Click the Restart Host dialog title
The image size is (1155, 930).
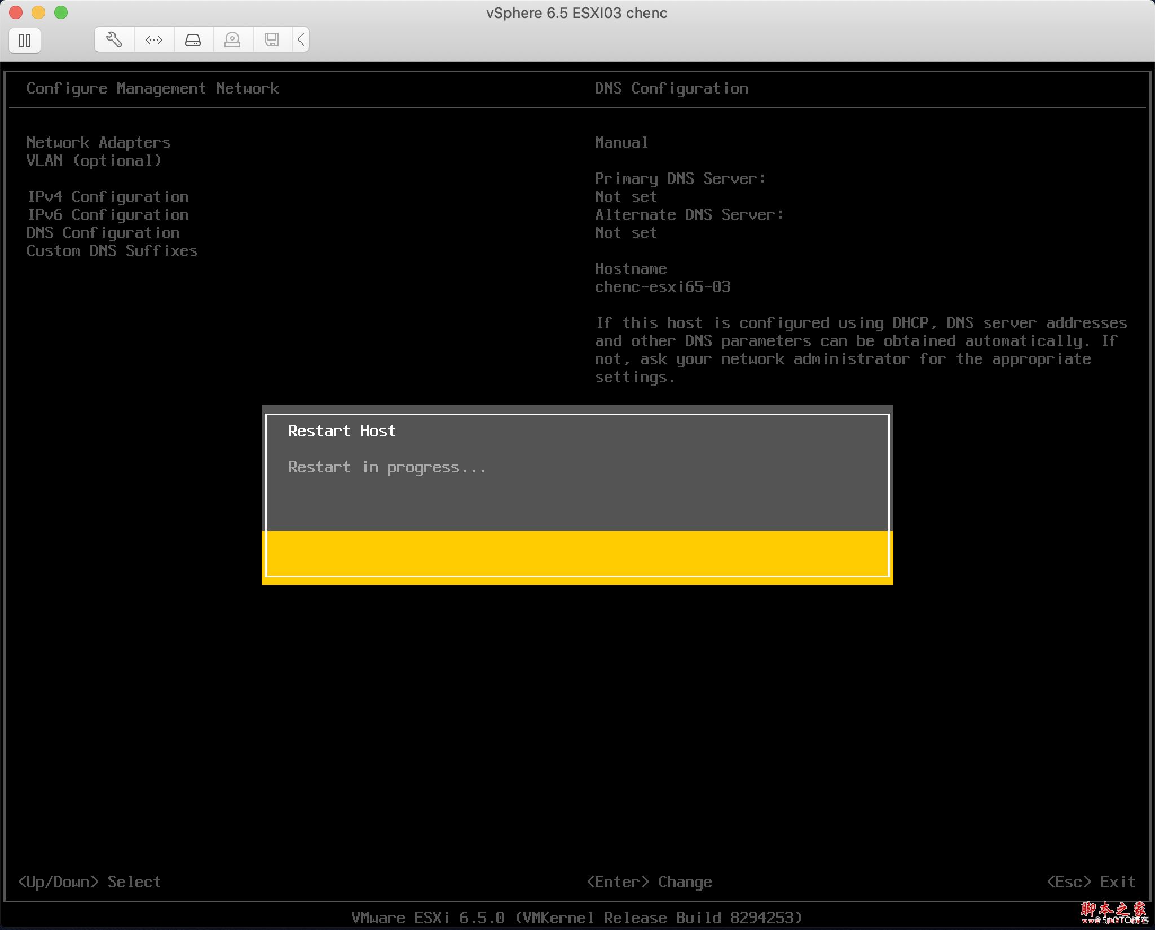pyautogui.click(x=341, y=431)
